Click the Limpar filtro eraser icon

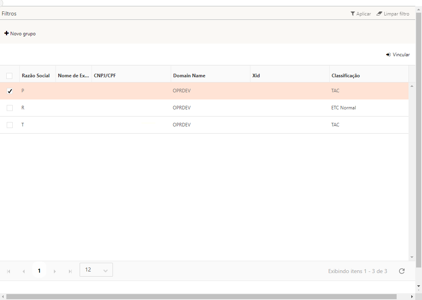tap(380, 14)
